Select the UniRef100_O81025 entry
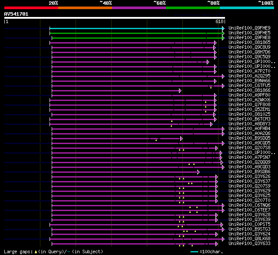Screen dimensions: 278x255 click(249, 114)
